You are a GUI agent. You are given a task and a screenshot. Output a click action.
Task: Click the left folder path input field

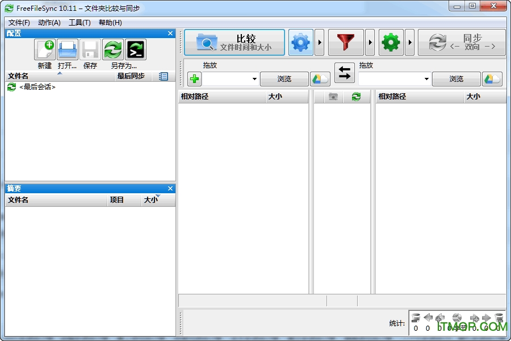pyautogui.click(x=227, y=79)
